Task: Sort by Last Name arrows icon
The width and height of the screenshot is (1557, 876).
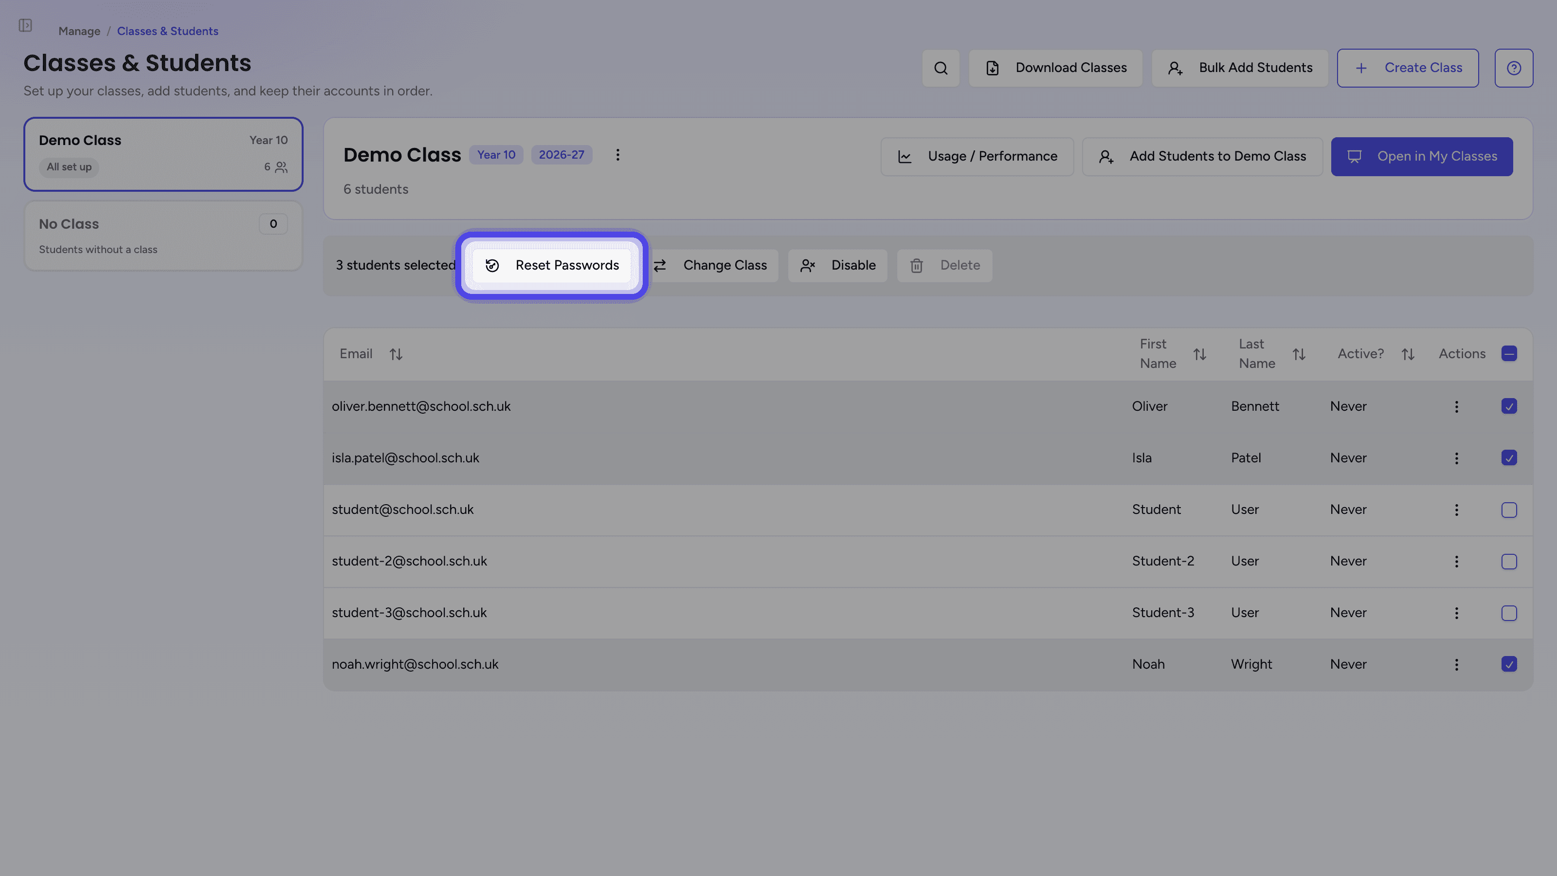Action: 1299,354
